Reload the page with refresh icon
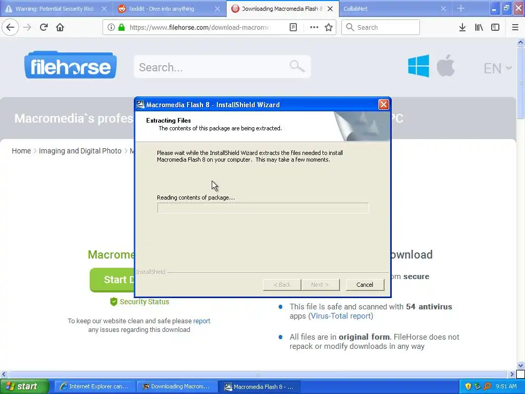525x394 pixels. click(x=44, y=27)
